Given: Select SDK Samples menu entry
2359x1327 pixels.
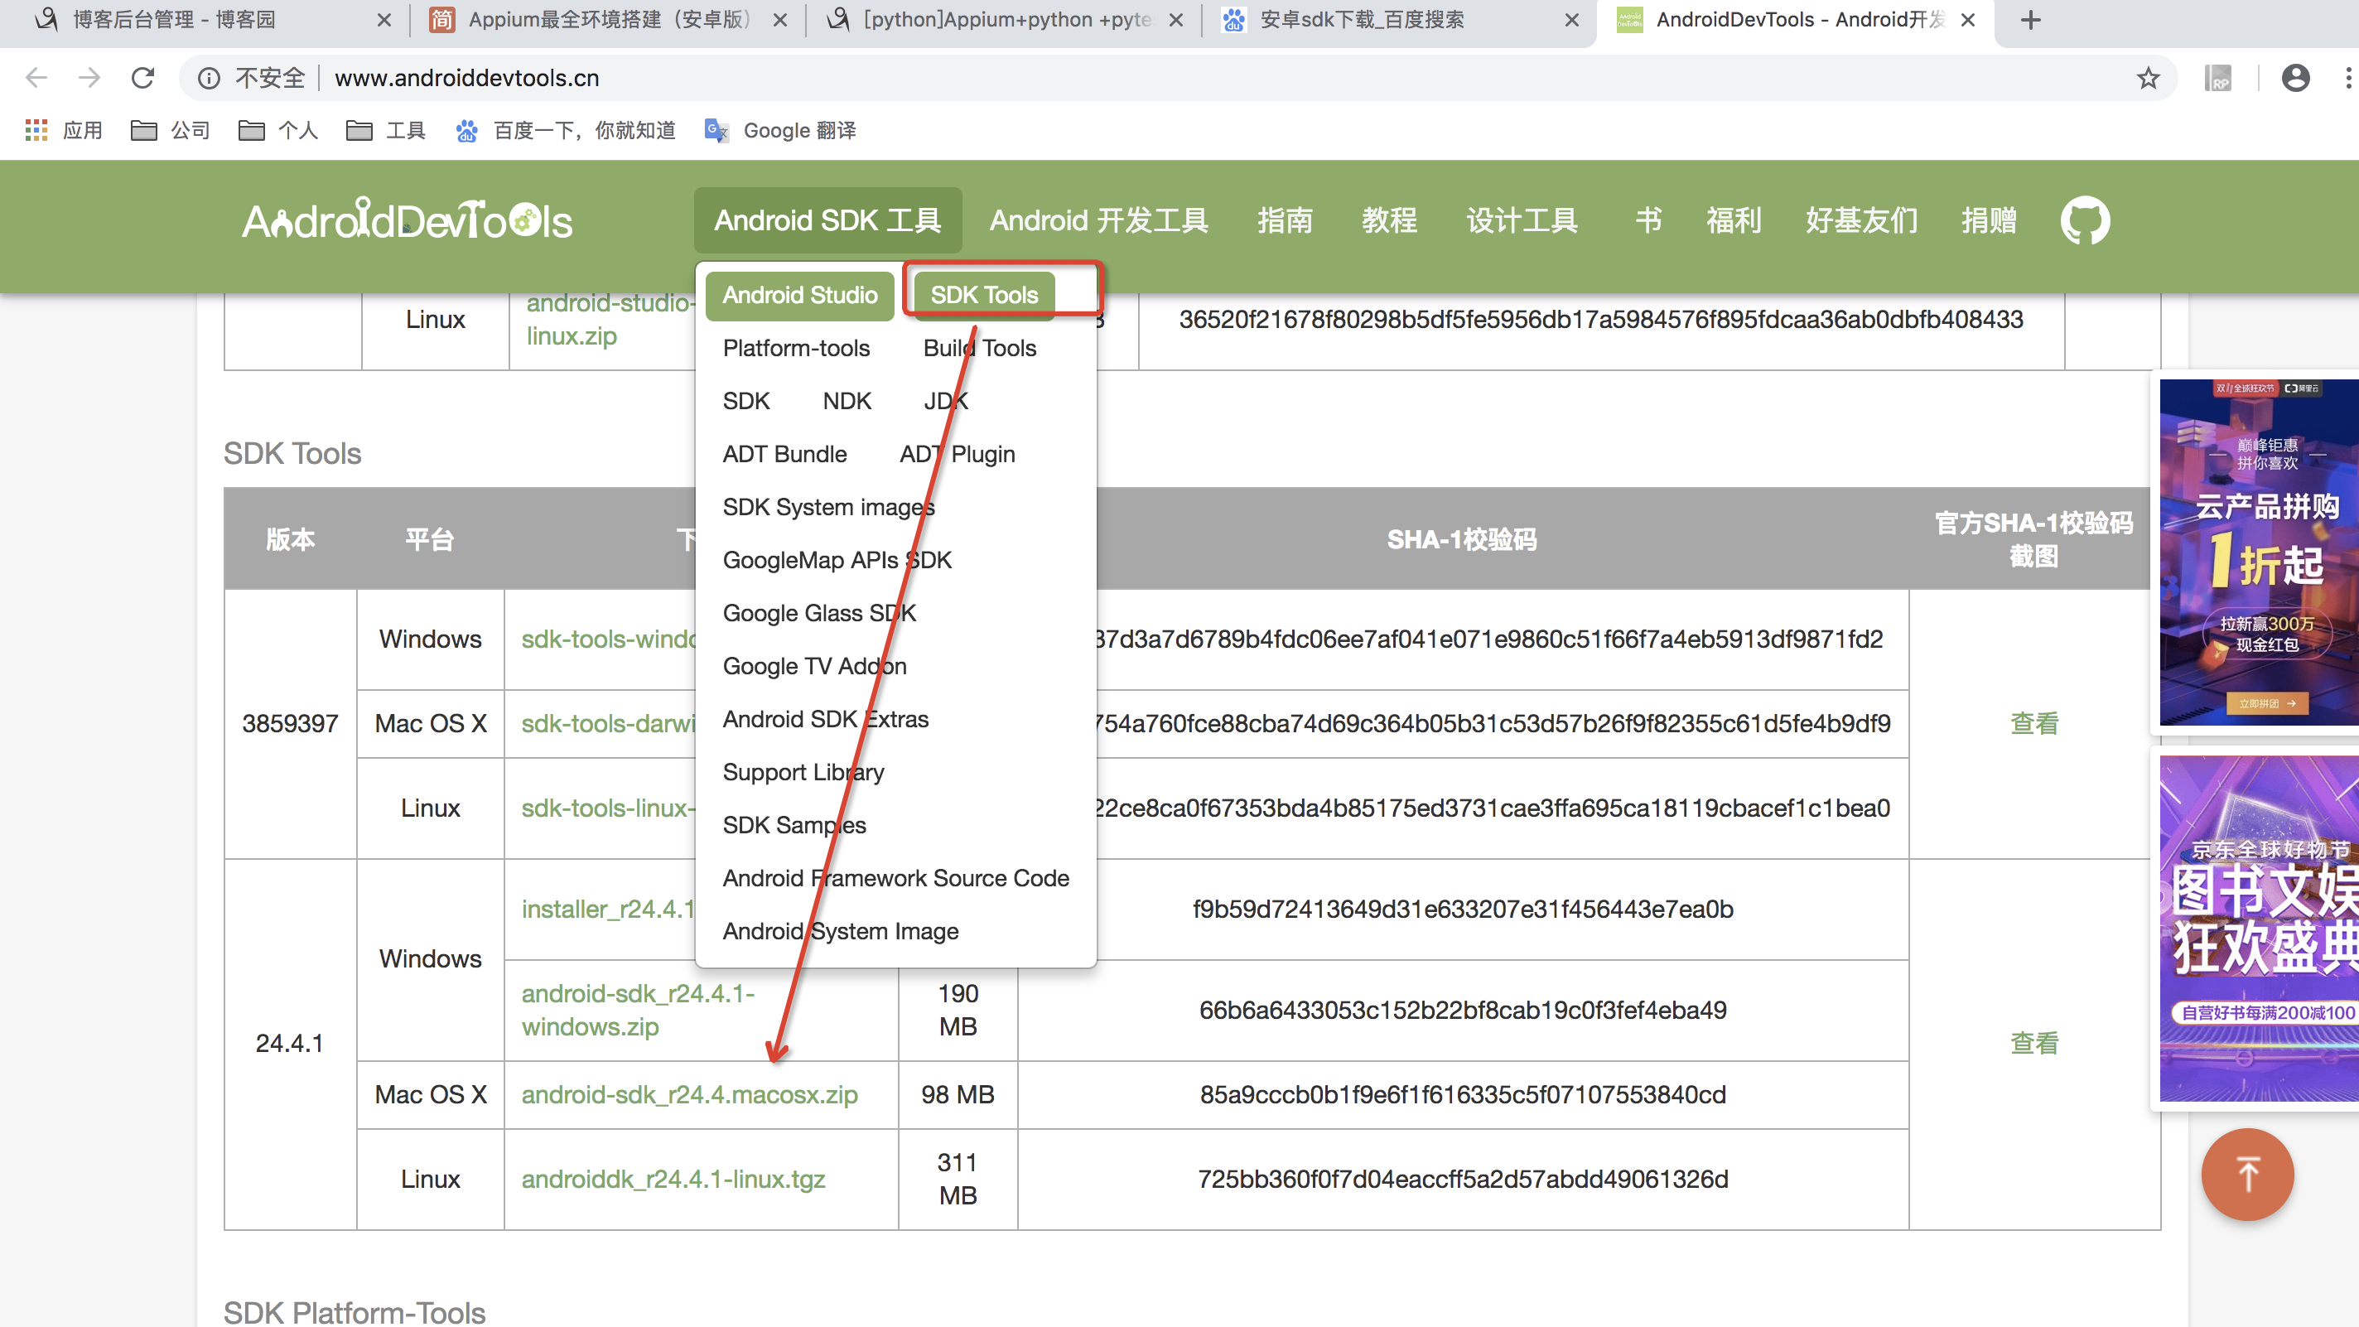Looking at the screenshot, I should coord(794,825).
